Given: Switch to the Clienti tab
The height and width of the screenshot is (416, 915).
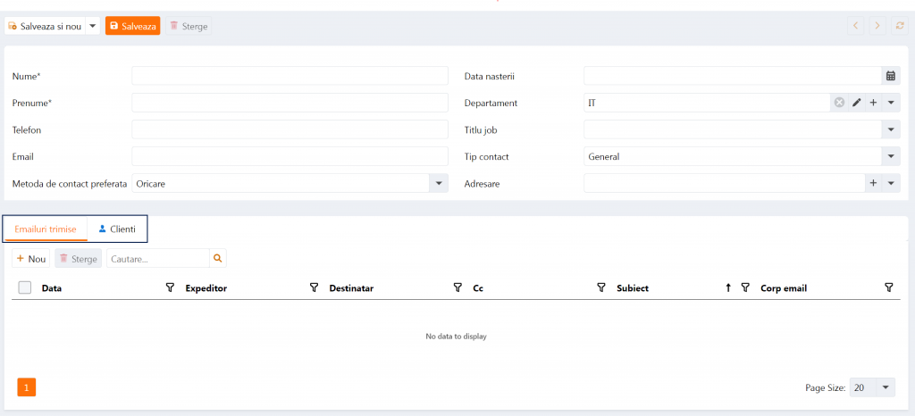Looking at the screenshot, I should 117,229.
